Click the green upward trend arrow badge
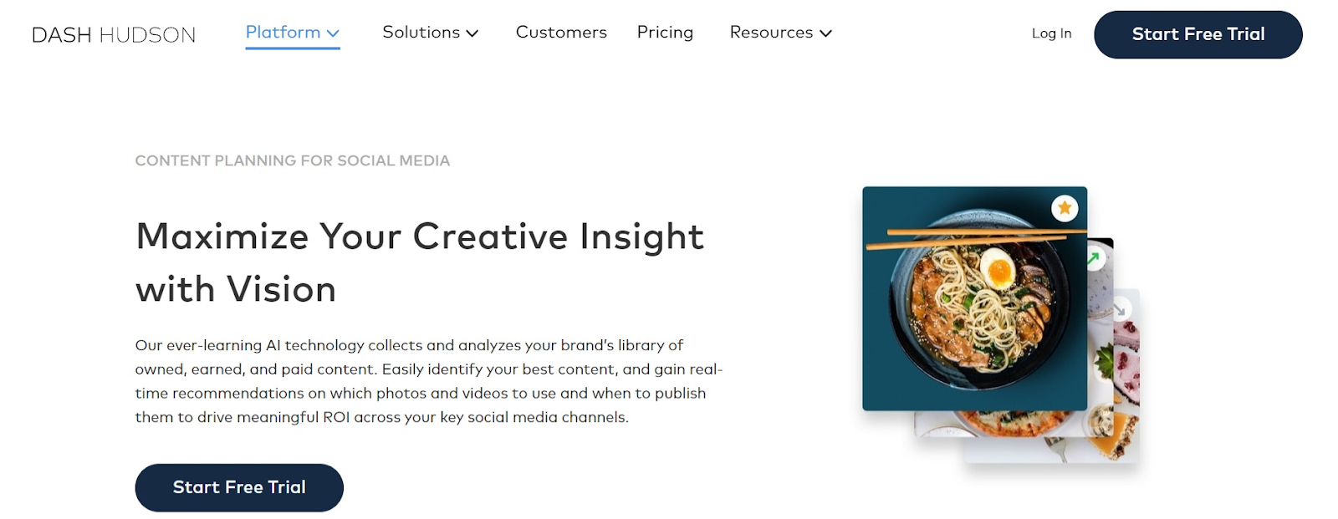1338x519 pixels. 1094,259
